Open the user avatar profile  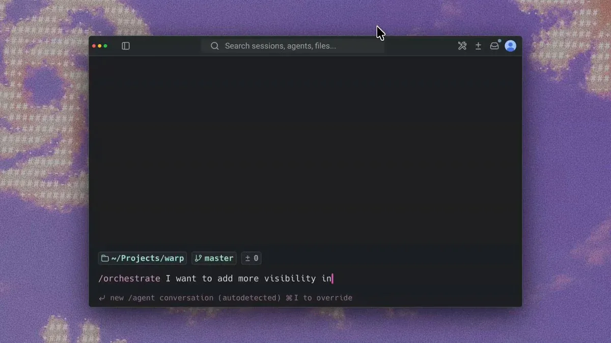click(511, 46)
